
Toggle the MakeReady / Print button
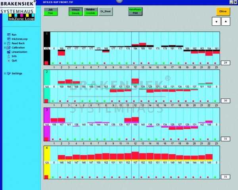pos(135,12)
